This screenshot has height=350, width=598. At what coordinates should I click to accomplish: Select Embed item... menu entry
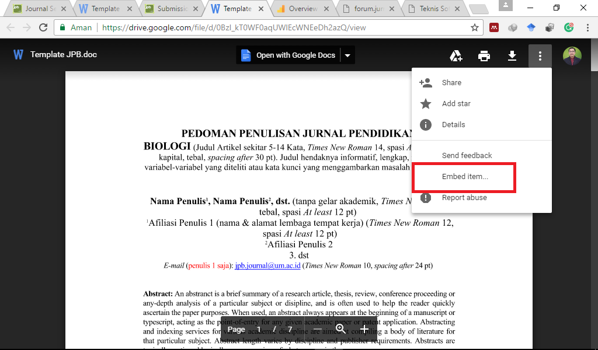pos(465,177)
